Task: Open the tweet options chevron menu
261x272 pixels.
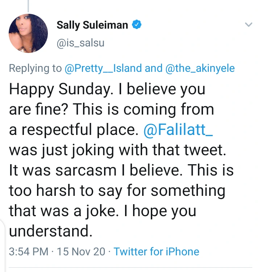Action: (x=248, y=25)
